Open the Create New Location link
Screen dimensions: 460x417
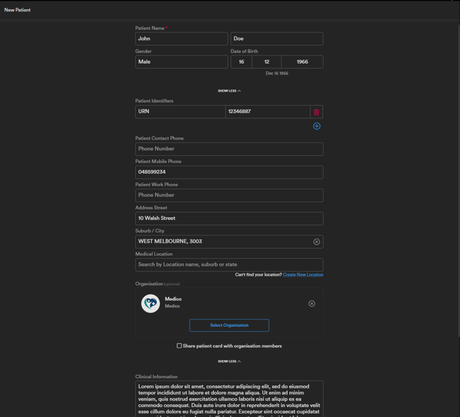303,275
